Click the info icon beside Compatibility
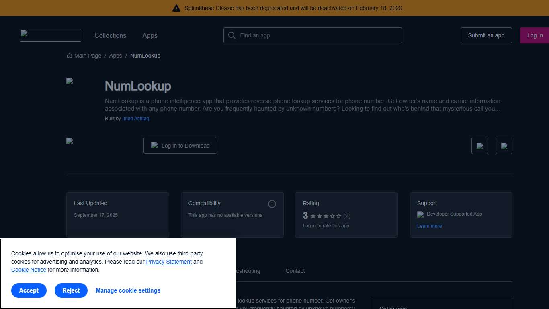The height and width of the screenshot is (309, 549). point(272,204)
